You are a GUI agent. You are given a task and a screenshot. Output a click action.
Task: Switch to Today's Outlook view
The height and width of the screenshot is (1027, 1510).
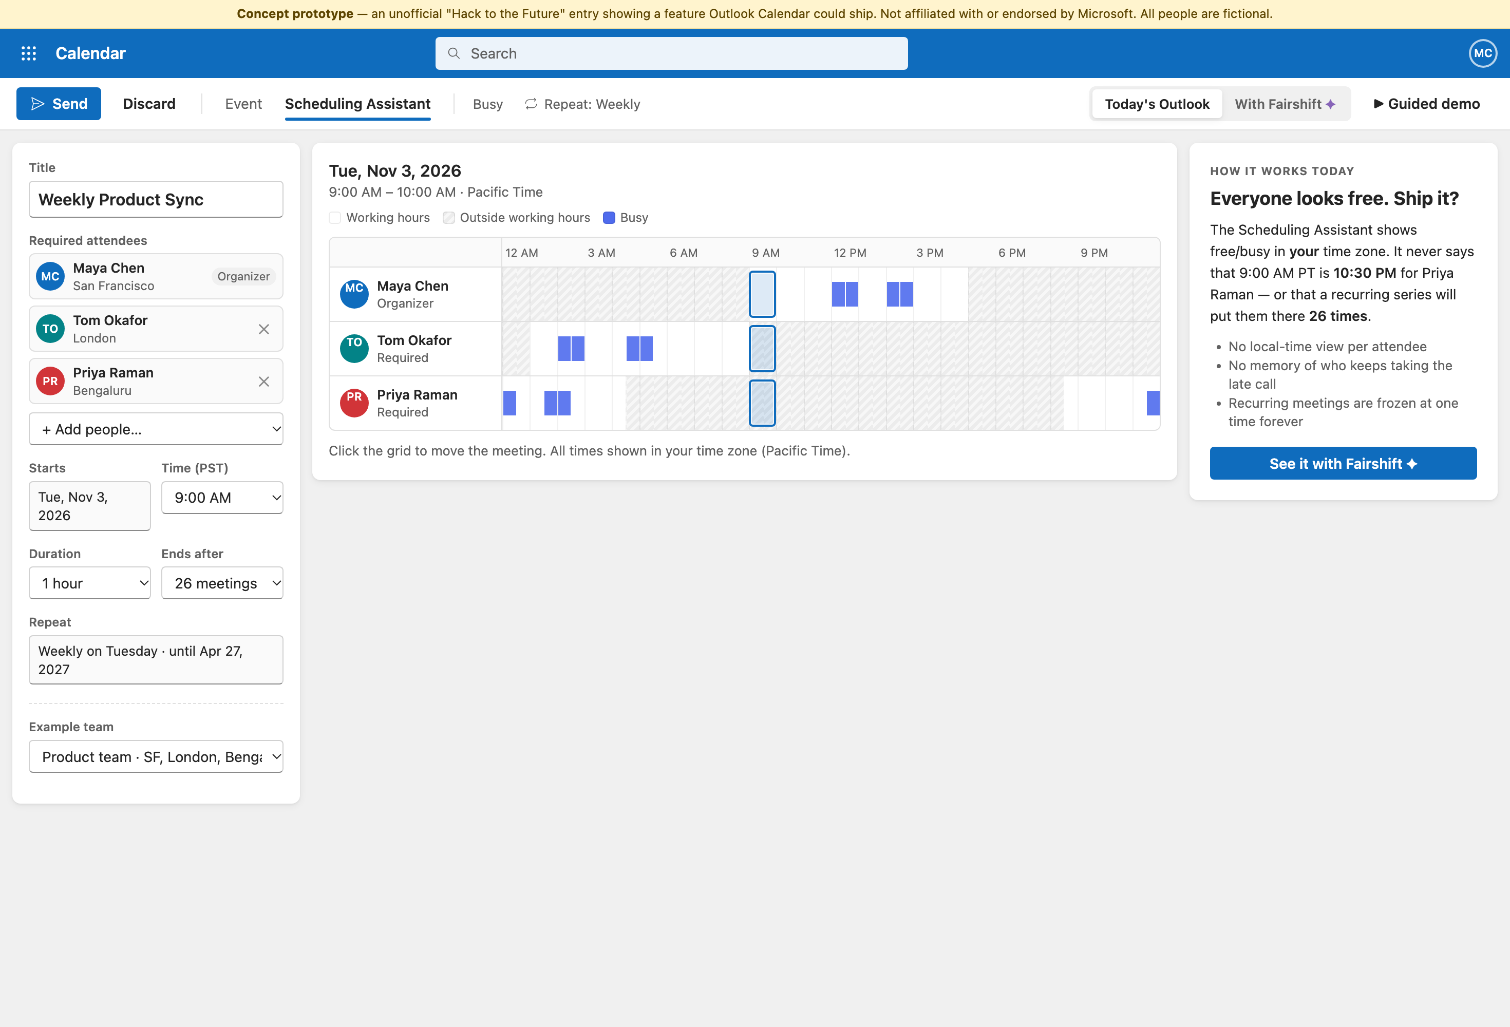[1157, 104]
